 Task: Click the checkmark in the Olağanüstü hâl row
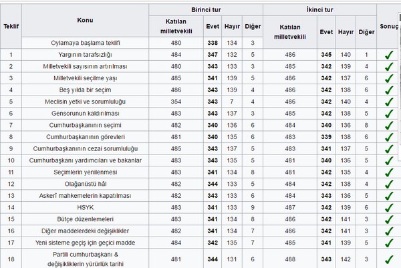pos(388,184)
